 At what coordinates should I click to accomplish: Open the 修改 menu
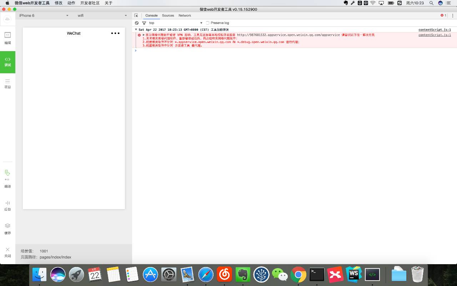(59, 3)
